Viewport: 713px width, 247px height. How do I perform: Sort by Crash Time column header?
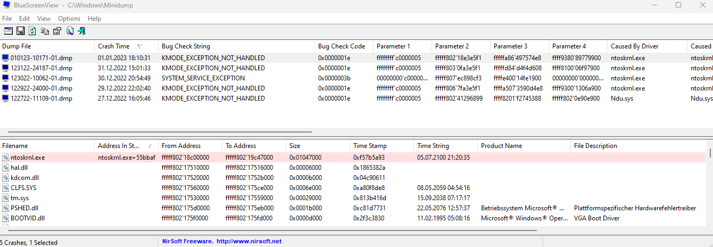click(x=127, y=46)
